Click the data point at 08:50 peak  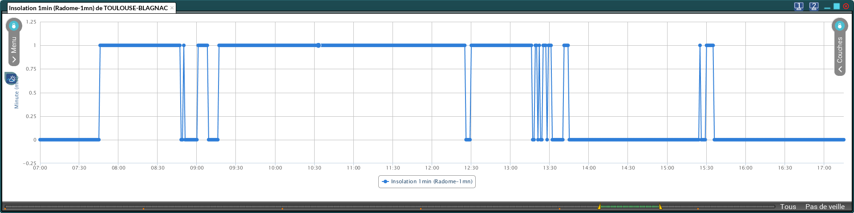(184, 45)
